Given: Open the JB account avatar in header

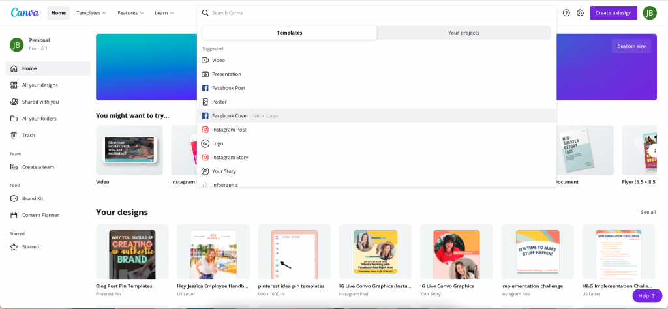Looking at the screenshot, I should click(650, 13).
